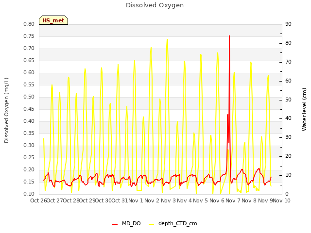This screenshot has height=233, width=311.
Task: Click the Water level (cm) axis label
Action: click(304, 109)
